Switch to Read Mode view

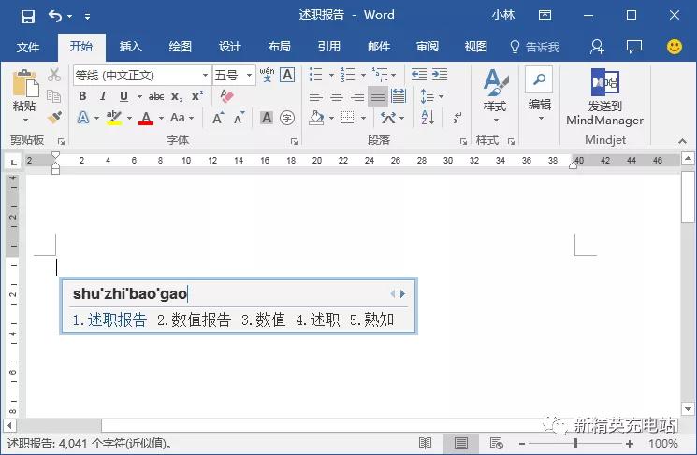tap(426, 443)
